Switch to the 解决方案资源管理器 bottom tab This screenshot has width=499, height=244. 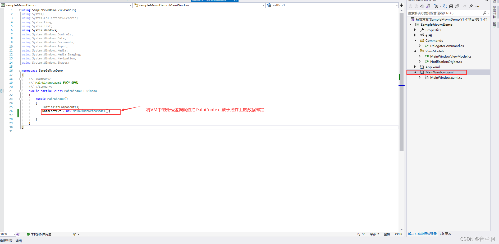tap(422, 234)
